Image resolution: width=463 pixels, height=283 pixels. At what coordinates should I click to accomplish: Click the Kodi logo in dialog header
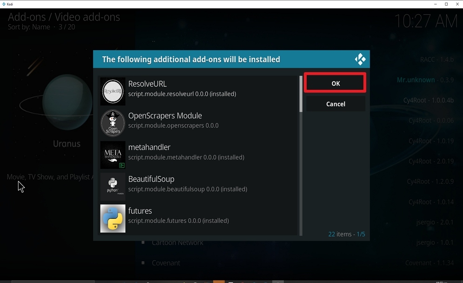click(360, 60)
